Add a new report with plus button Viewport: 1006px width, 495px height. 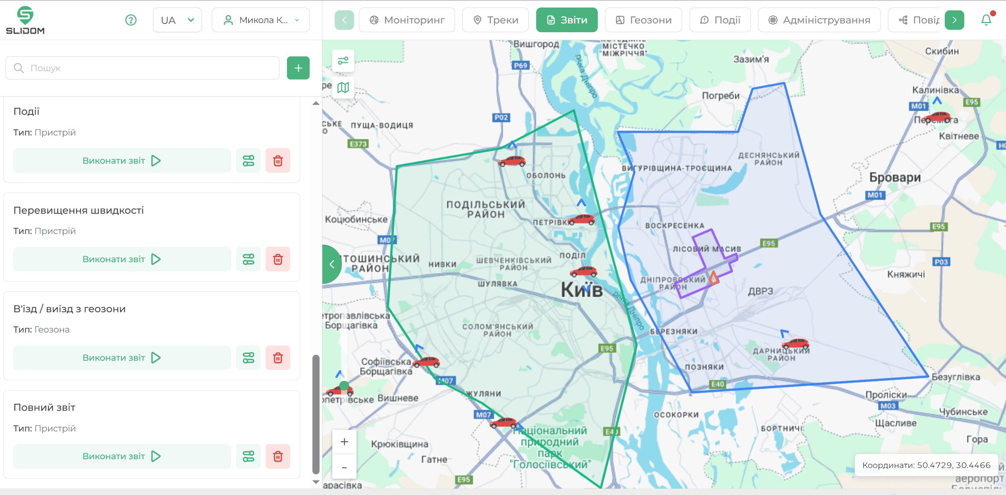click(x=298, y=68)
